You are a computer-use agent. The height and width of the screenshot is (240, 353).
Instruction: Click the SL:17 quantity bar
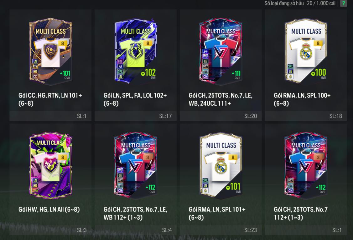click(136, 116)
